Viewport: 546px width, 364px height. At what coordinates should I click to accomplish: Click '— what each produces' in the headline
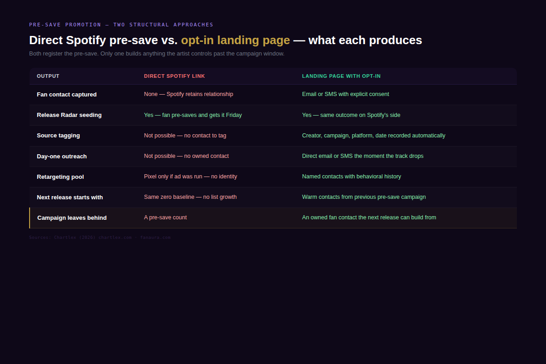(358, 40)
